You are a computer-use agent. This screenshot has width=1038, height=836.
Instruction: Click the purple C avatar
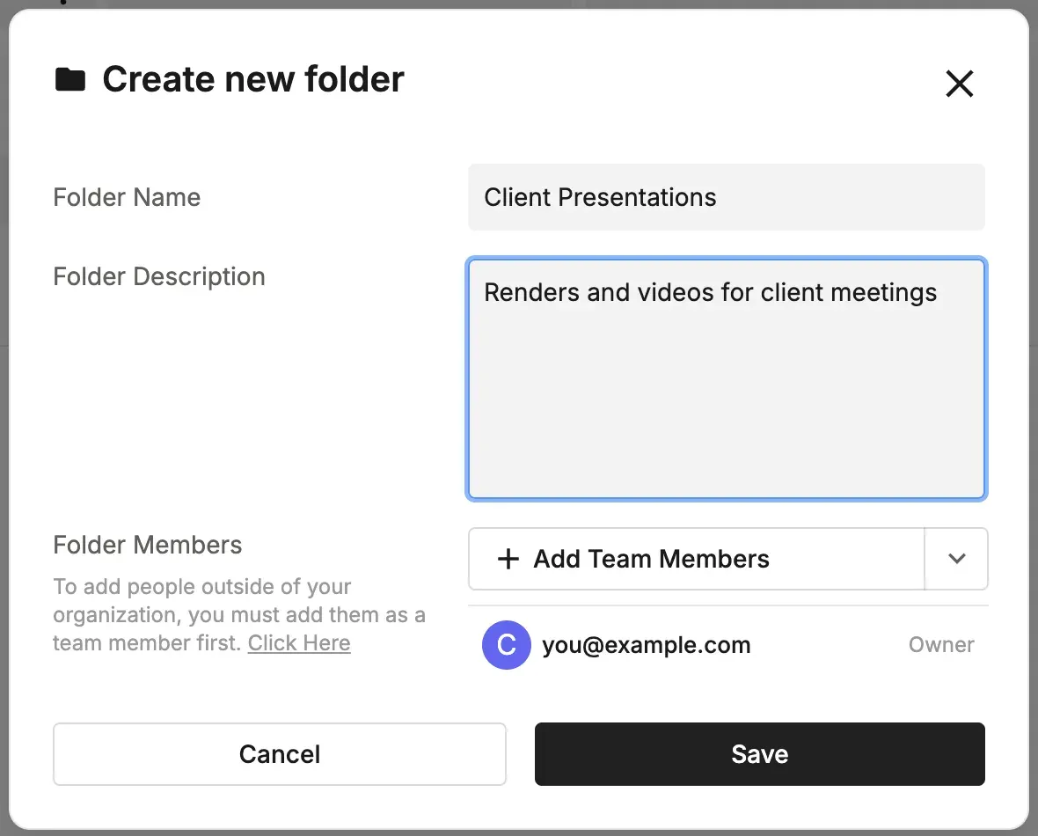pyautogui.click(x=507, y=645)
